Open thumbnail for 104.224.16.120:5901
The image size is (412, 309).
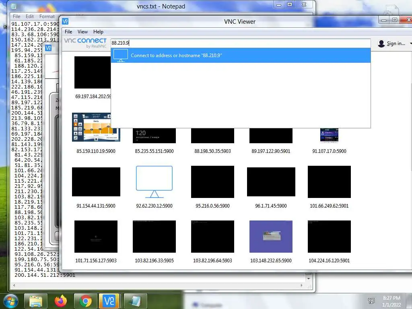329,237
